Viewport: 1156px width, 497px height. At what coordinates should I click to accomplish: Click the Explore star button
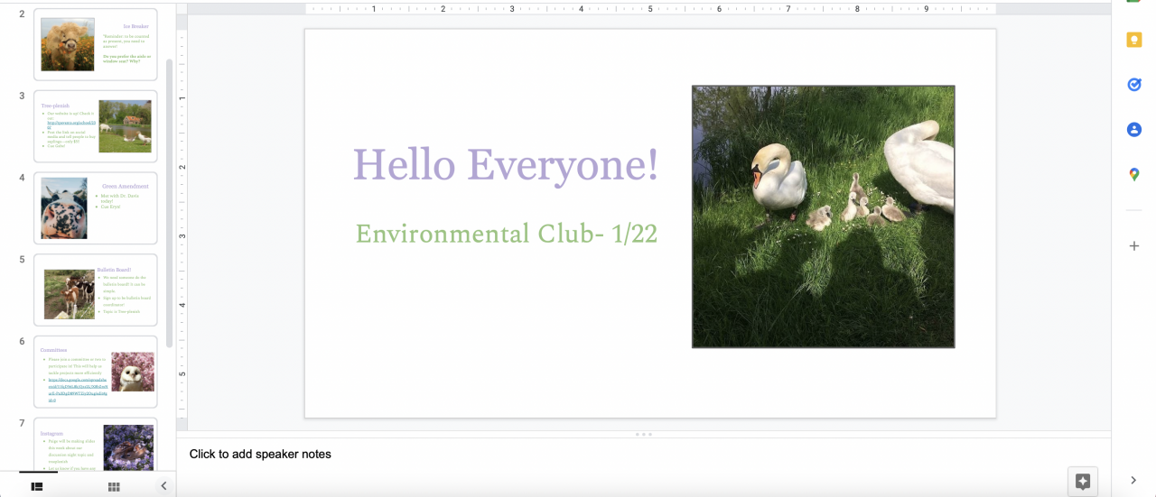coord(1083,482)
